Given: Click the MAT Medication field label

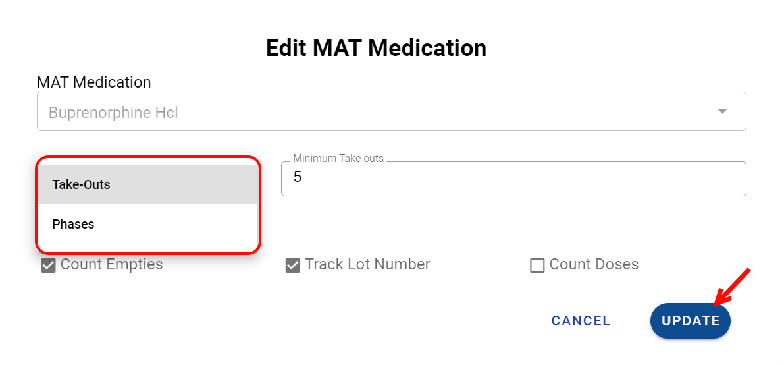Looking at the screenshot, I should click(x=93, y=82).
